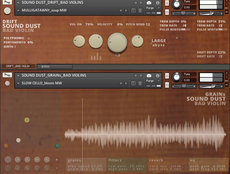Toggle AUX sends on GRAINs instrument
The image size is (230, 174).
(x=227, y=81)
